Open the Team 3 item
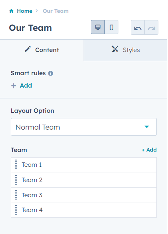168x234 pixels. (84, 195)
